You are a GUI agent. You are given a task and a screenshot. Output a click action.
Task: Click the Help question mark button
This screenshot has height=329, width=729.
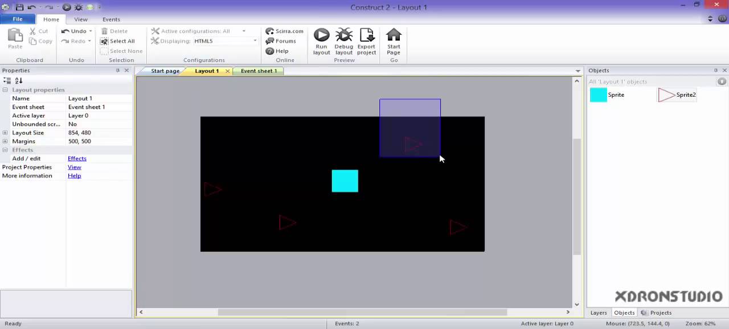tap(277, 51)
